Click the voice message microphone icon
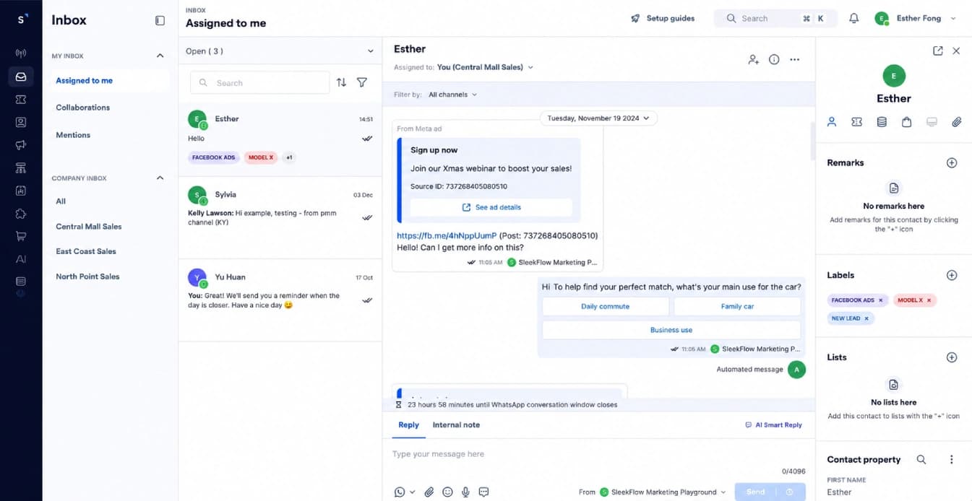This screenshot has height=501, width=972. pyautogui.click(x=465, y=492)
